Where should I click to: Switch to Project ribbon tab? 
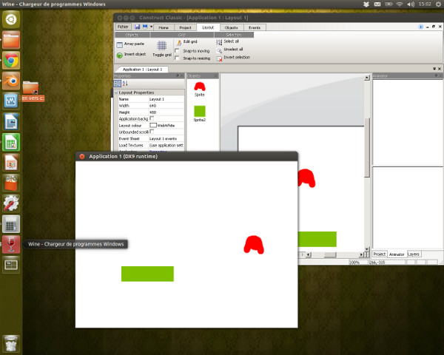[185, 27]
